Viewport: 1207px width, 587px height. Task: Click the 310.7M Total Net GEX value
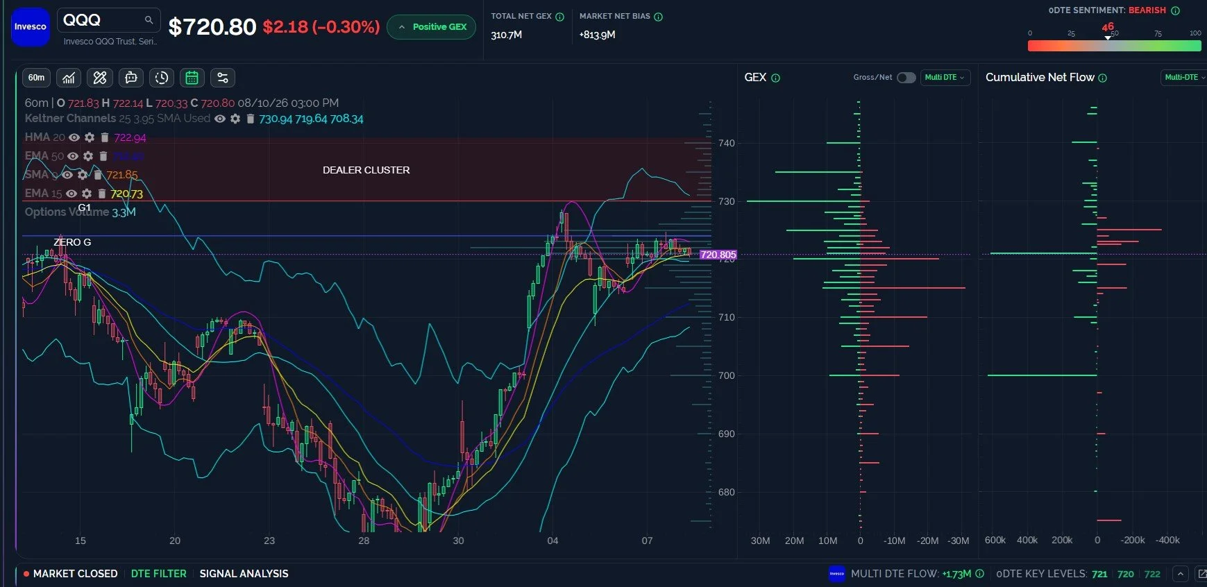[507, 35]
